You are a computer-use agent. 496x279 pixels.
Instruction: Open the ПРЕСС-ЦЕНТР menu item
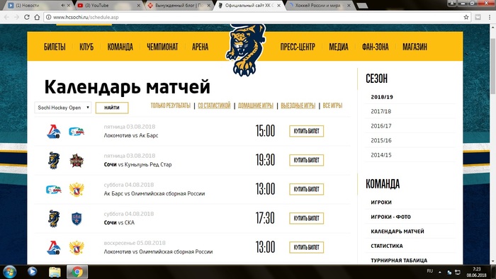[x=298, y=47]
